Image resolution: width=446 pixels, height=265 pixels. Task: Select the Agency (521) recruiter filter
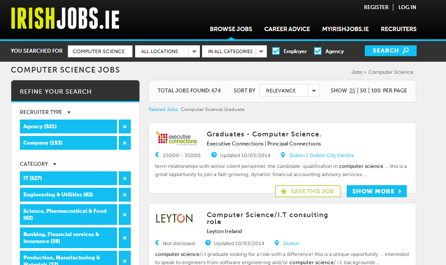[x=68, y=126]
